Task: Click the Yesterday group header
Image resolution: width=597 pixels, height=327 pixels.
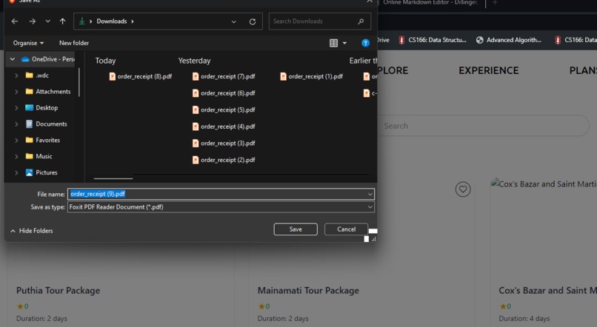Action: 194,61
